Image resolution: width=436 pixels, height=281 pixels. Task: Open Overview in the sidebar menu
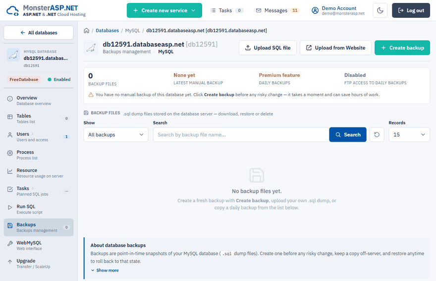pyautogui.click(x=39, y=101)
